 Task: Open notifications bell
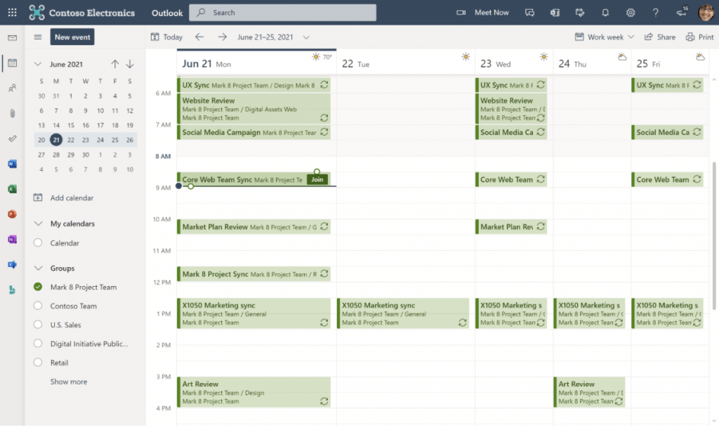click(605, 13)
